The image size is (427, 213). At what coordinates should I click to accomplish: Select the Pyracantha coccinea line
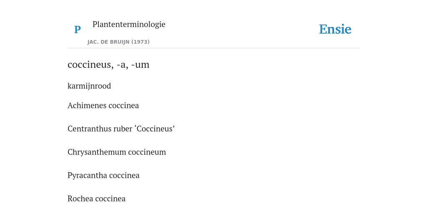[103, 175]
